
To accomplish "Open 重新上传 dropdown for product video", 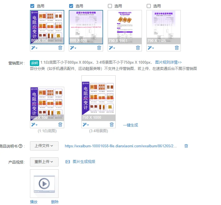I will point(44,162).
